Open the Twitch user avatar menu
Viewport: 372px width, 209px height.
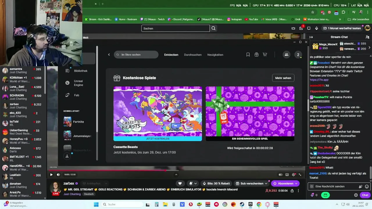pyautogui.click(x=367, y=28)
